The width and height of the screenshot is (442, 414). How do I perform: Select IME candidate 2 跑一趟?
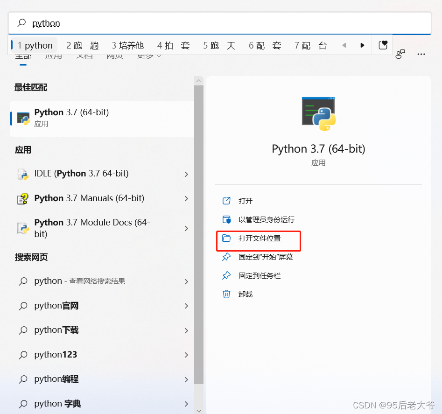click(x=82, y=45)
